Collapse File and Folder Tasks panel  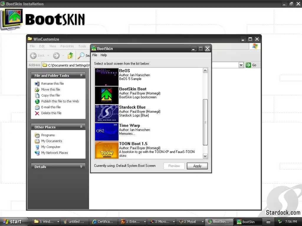[x=81, y=75]
